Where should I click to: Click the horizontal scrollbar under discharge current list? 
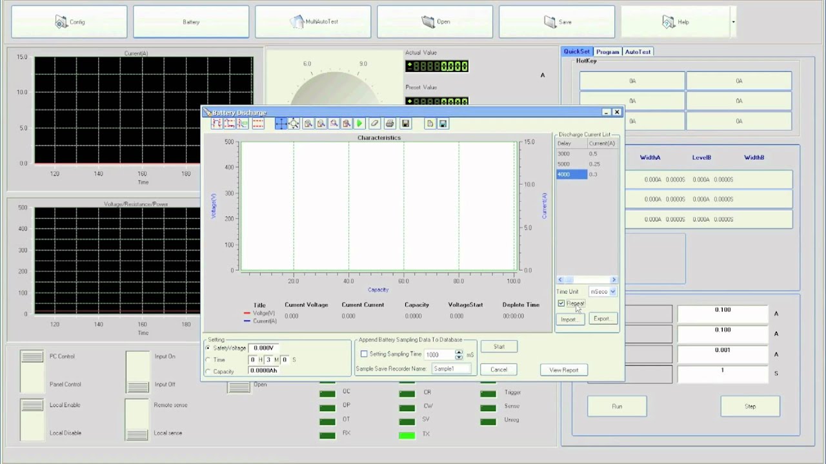coord(587,280)
